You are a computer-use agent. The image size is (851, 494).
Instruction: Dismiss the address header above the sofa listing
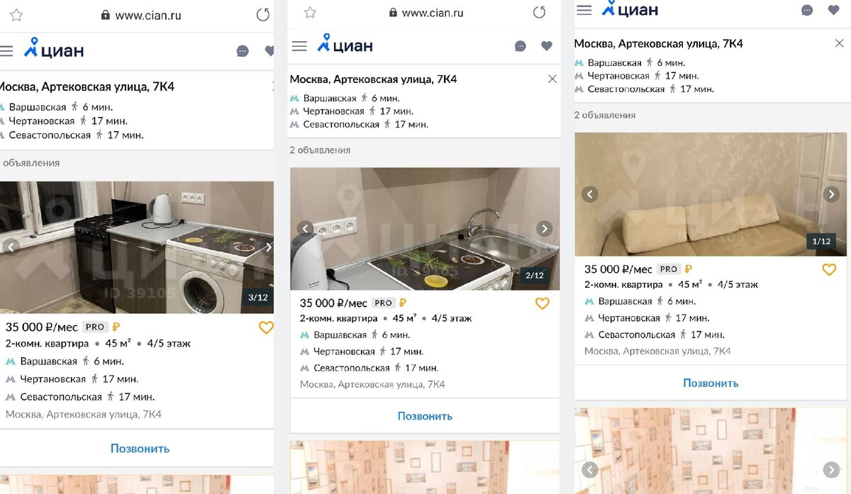pyautogui.click(x=839, y=43)
